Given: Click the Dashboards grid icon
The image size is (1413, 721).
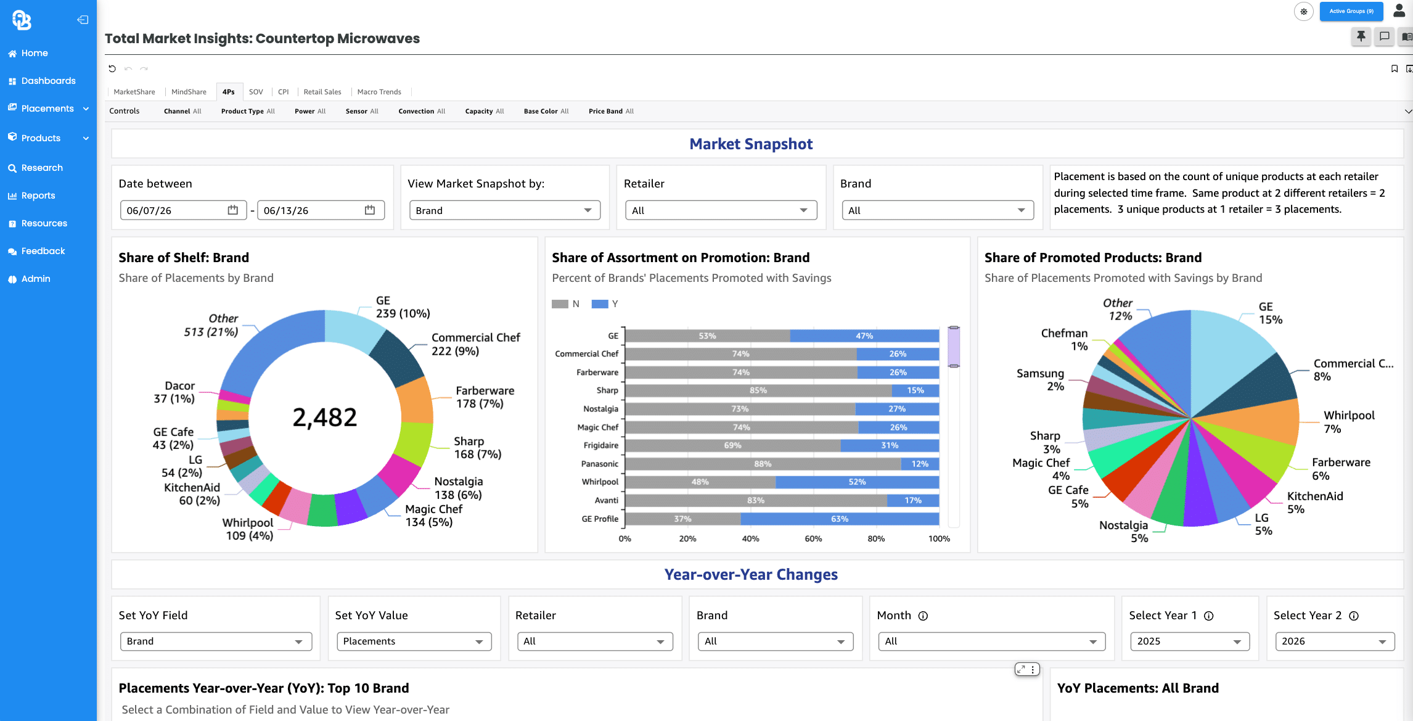Looking at the screenshot, I should [12, 81].
